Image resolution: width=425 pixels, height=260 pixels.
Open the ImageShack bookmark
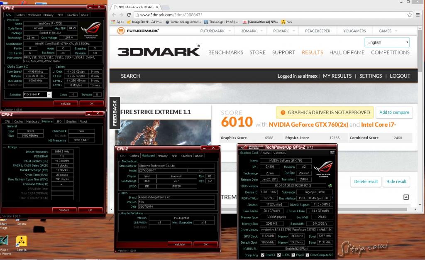tap(144, 22)
